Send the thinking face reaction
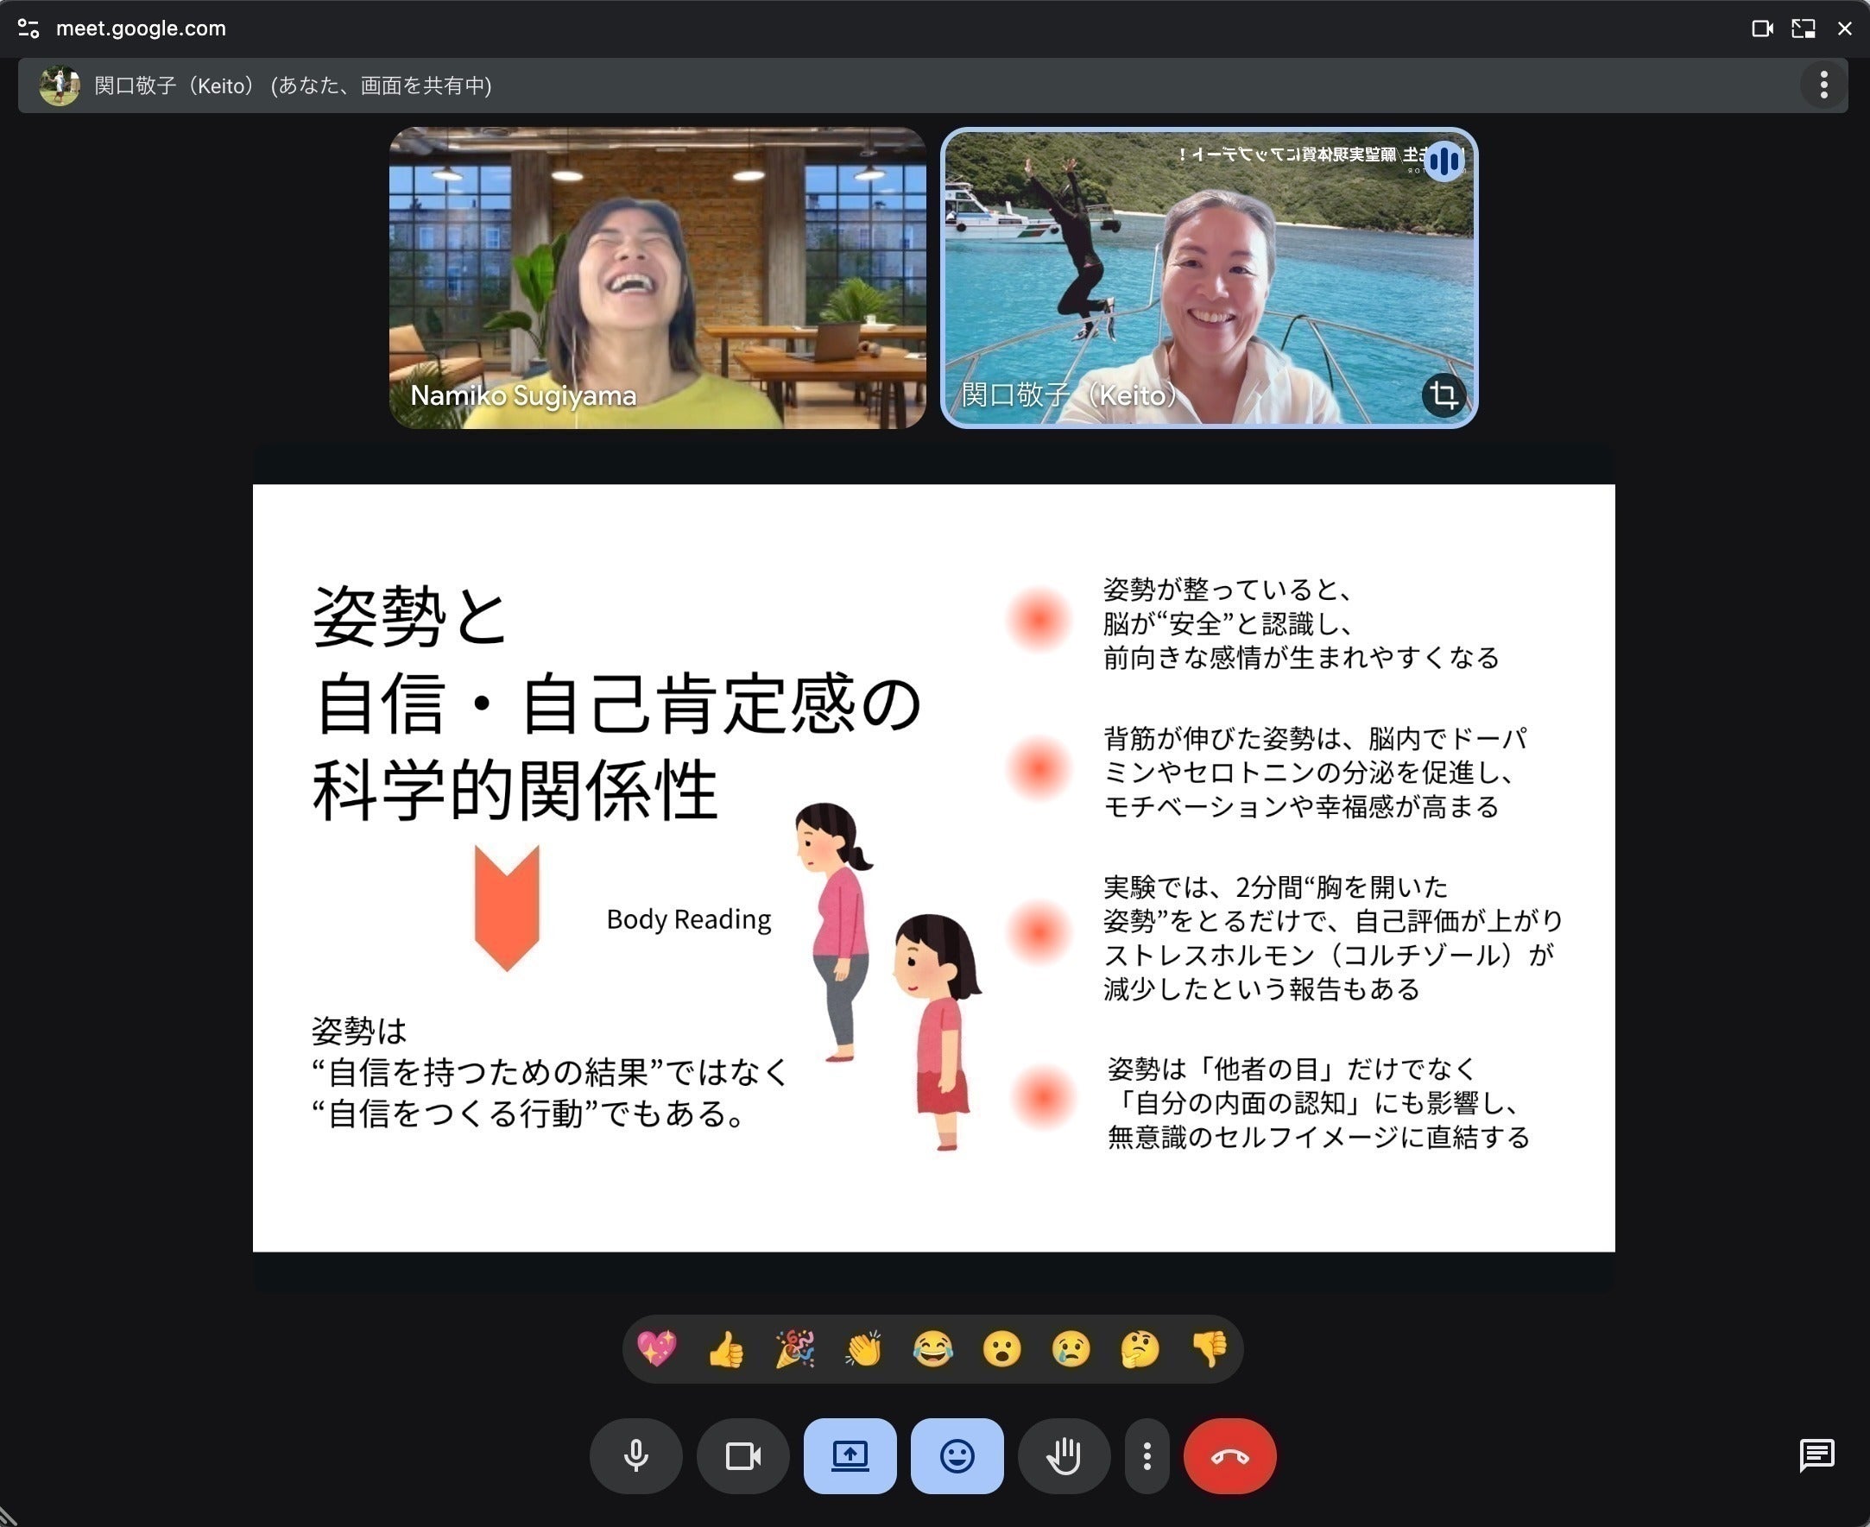 1140,1348
